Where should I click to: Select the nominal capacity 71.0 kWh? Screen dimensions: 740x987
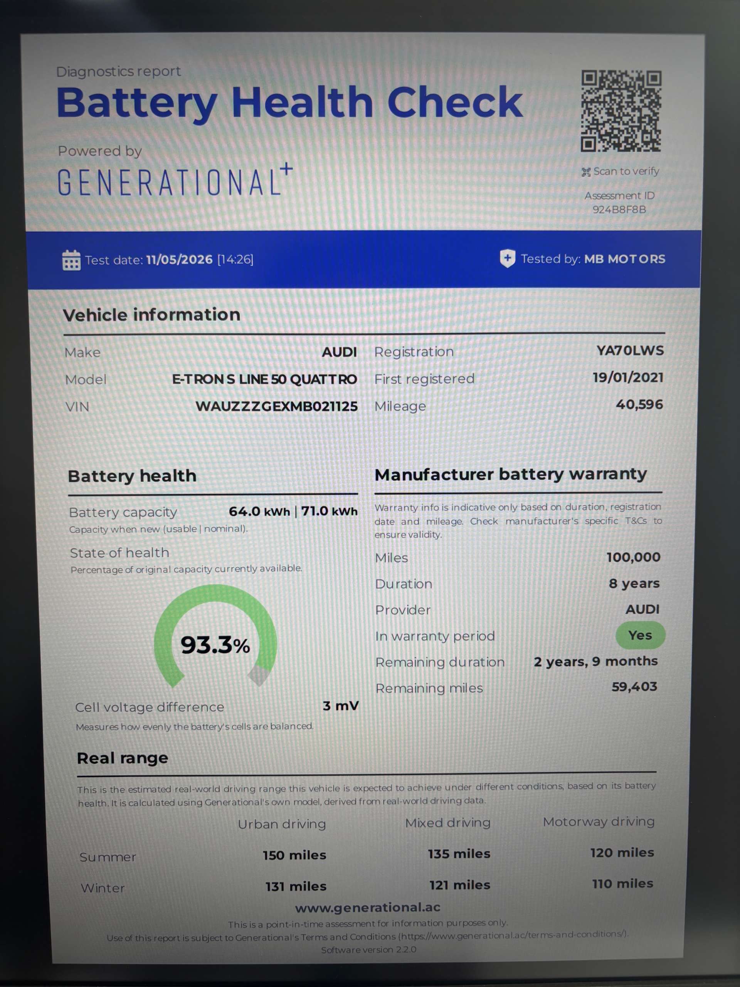tap(330, 511)
